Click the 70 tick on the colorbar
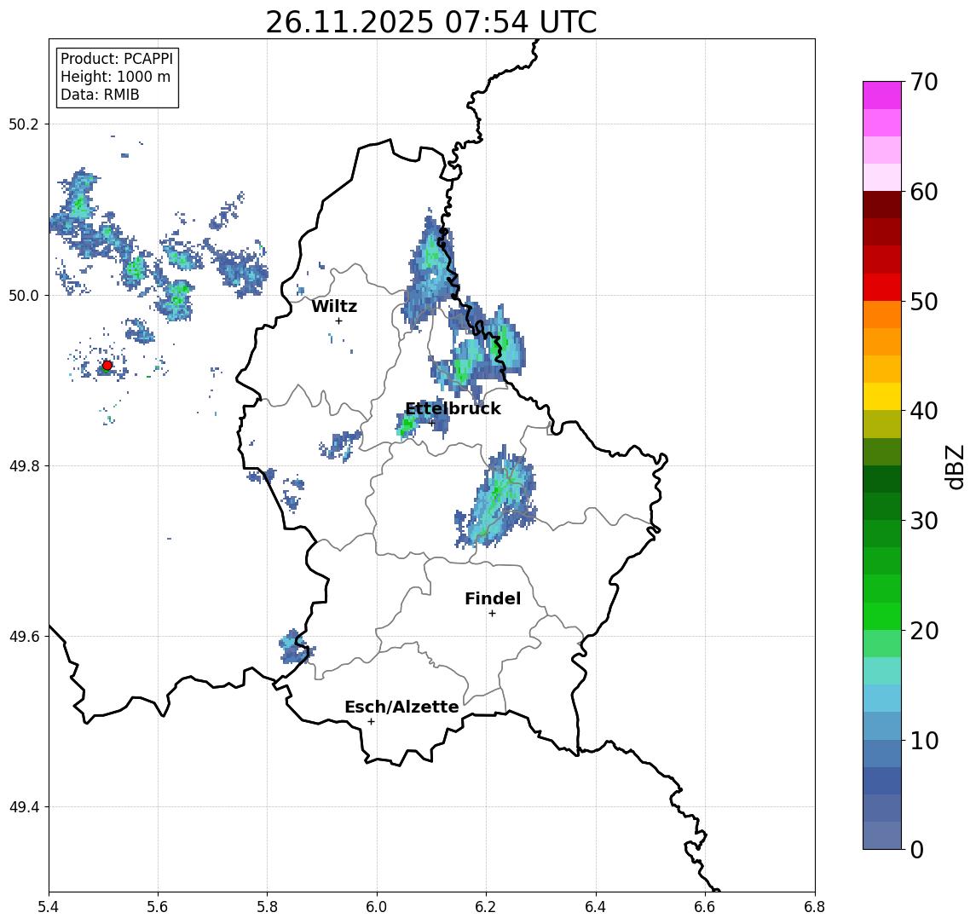 (x=924, y=82)
